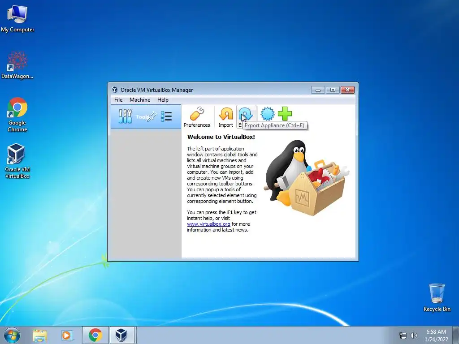Open the Windows Start menu
459x344 pixels.
tap(12, 335)
